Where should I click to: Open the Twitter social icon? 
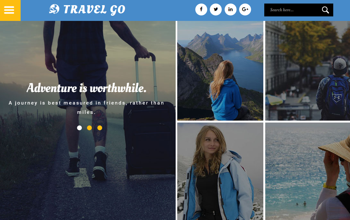pyautogui.click(x=216, y=9)
